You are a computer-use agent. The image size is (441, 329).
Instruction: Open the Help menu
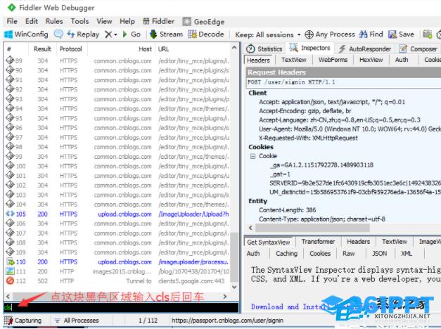point(127,21)
